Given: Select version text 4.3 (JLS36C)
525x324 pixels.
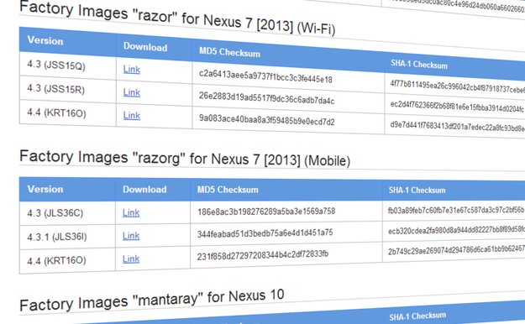Looking at the screenshot, I should tap(55, 213).
